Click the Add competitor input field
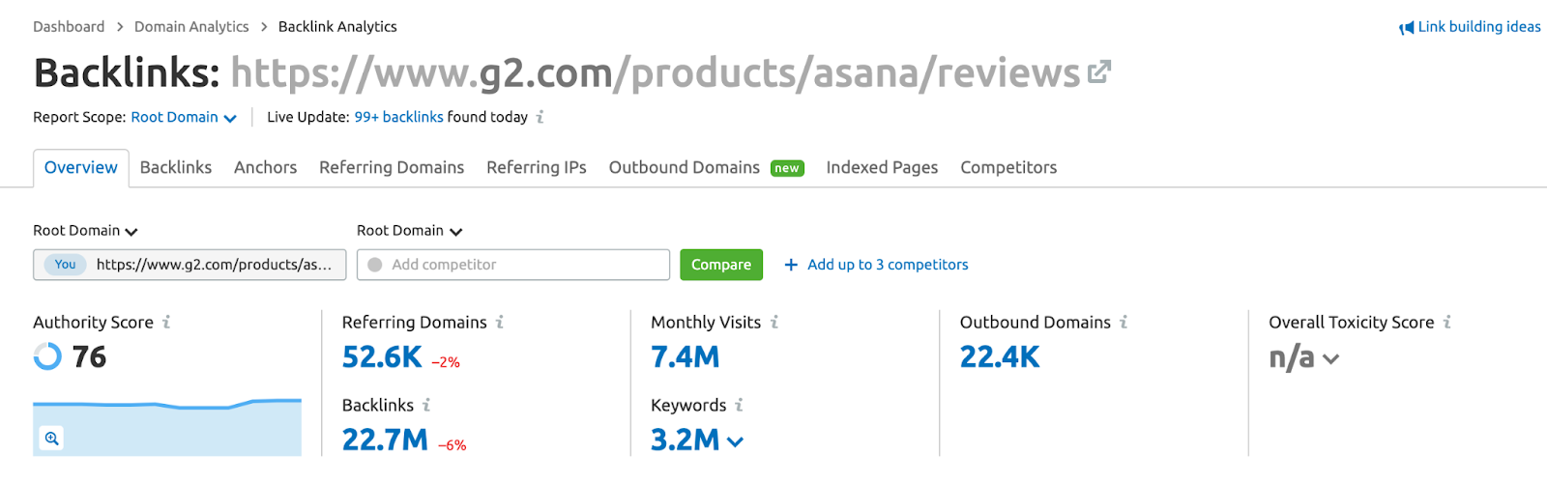Image resolution: width=1547 pixels, height=483 pixels. [x=513, y=265]
